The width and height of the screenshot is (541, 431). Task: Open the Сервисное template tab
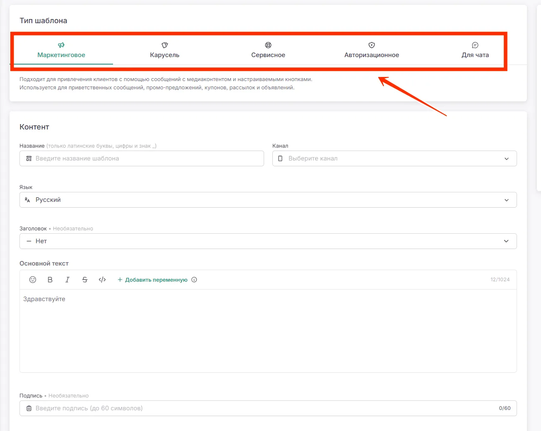click(x=268, y=50)
